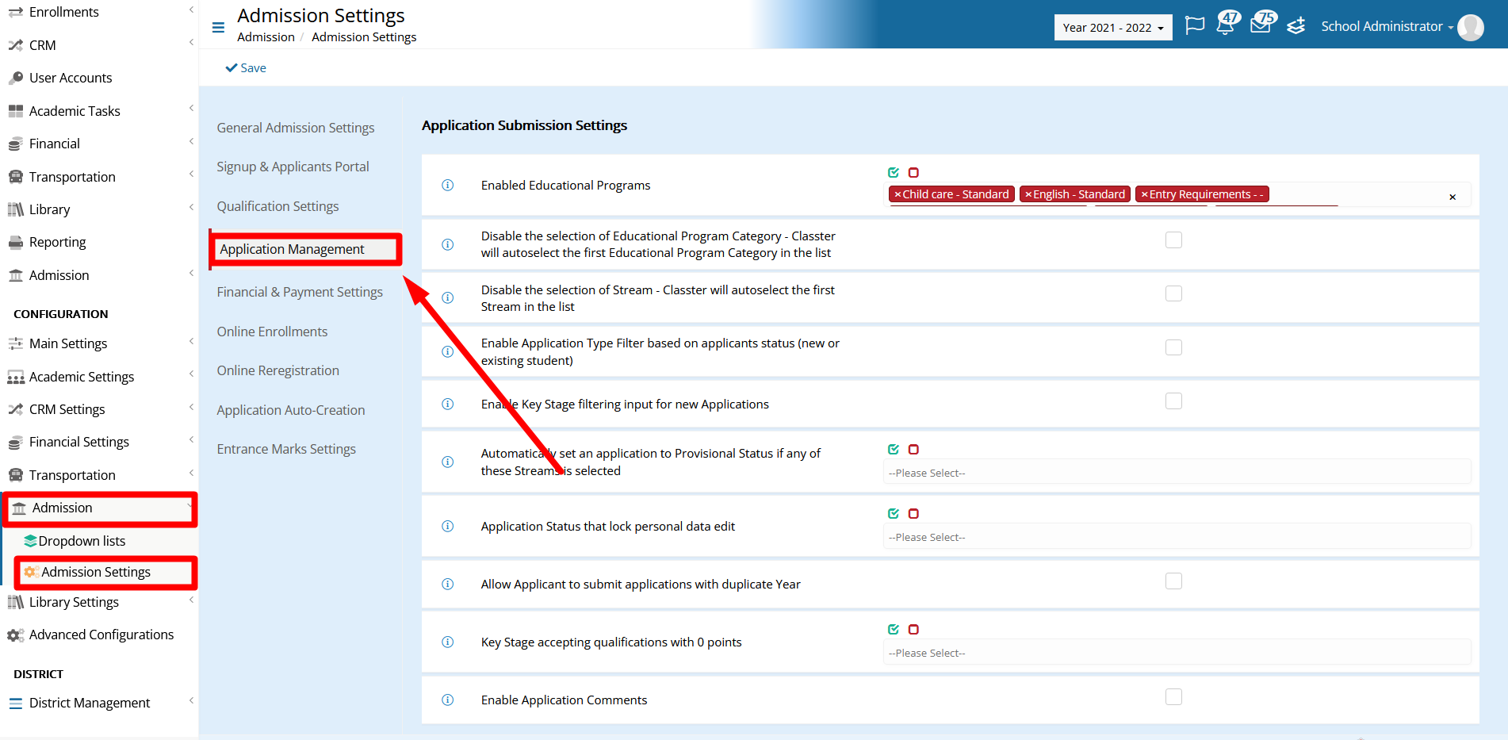This screenshot has width=1508, height=740.
Task: Open General Admission Settings tab
Action: point(296,128)
